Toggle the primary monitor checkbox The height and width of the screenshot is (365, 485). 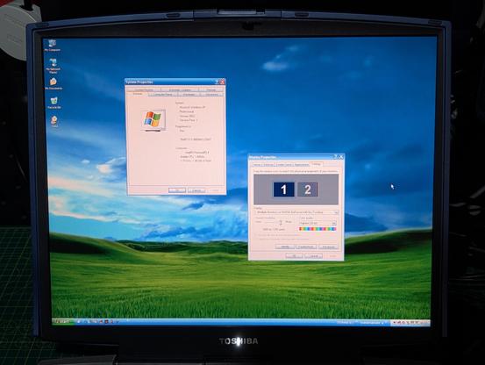pyautogui.click(x=256, y=235)
